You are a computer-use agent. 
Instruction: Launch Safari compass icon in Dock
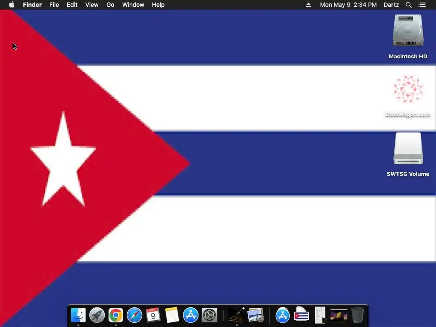click(x=135, y=316)
